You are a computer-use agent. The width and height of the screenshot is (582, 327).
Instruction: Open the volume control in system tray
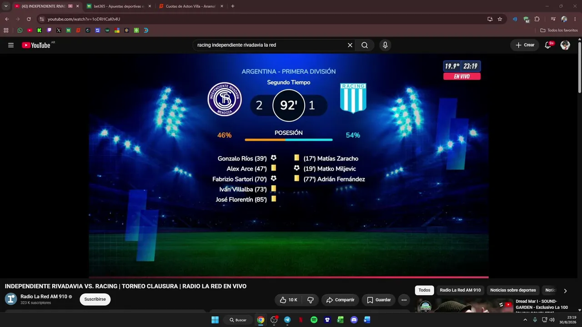[x=552, y=320]
